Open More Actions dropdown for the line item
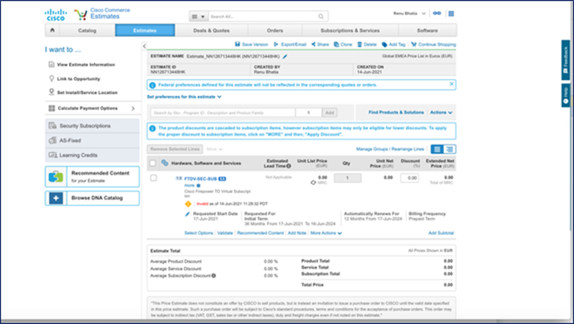Image resolution: width=574 pixels, height=324 pixels. 326,233
